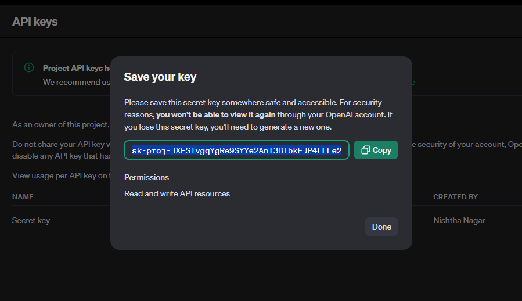The height and width of the screenshot is (301, 522).
Task: Click the 'Project API keys' banner title
Action: 77,68
